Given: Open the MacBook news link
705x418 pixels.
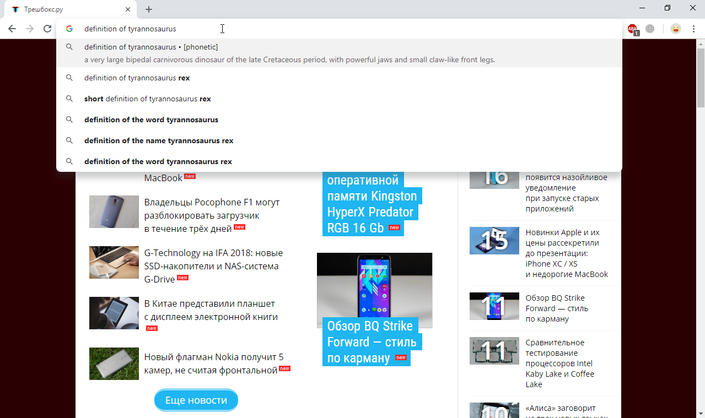Looking at the screenshot, I should [163, 178].
